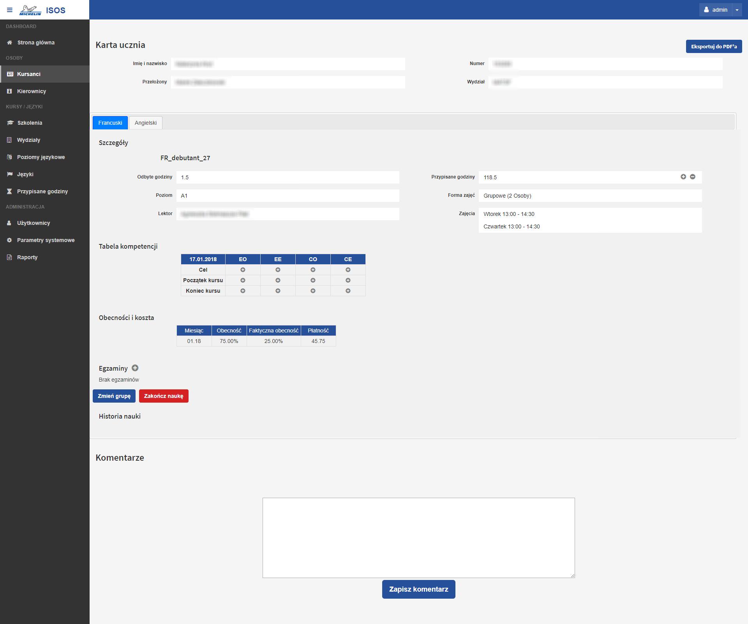Go to Przypisane godziny in the sidebar

coord(42,191)
